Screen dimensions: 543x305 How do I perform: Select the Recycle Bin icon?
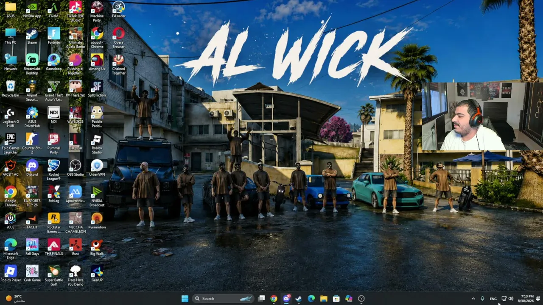[x=11, y=89]
